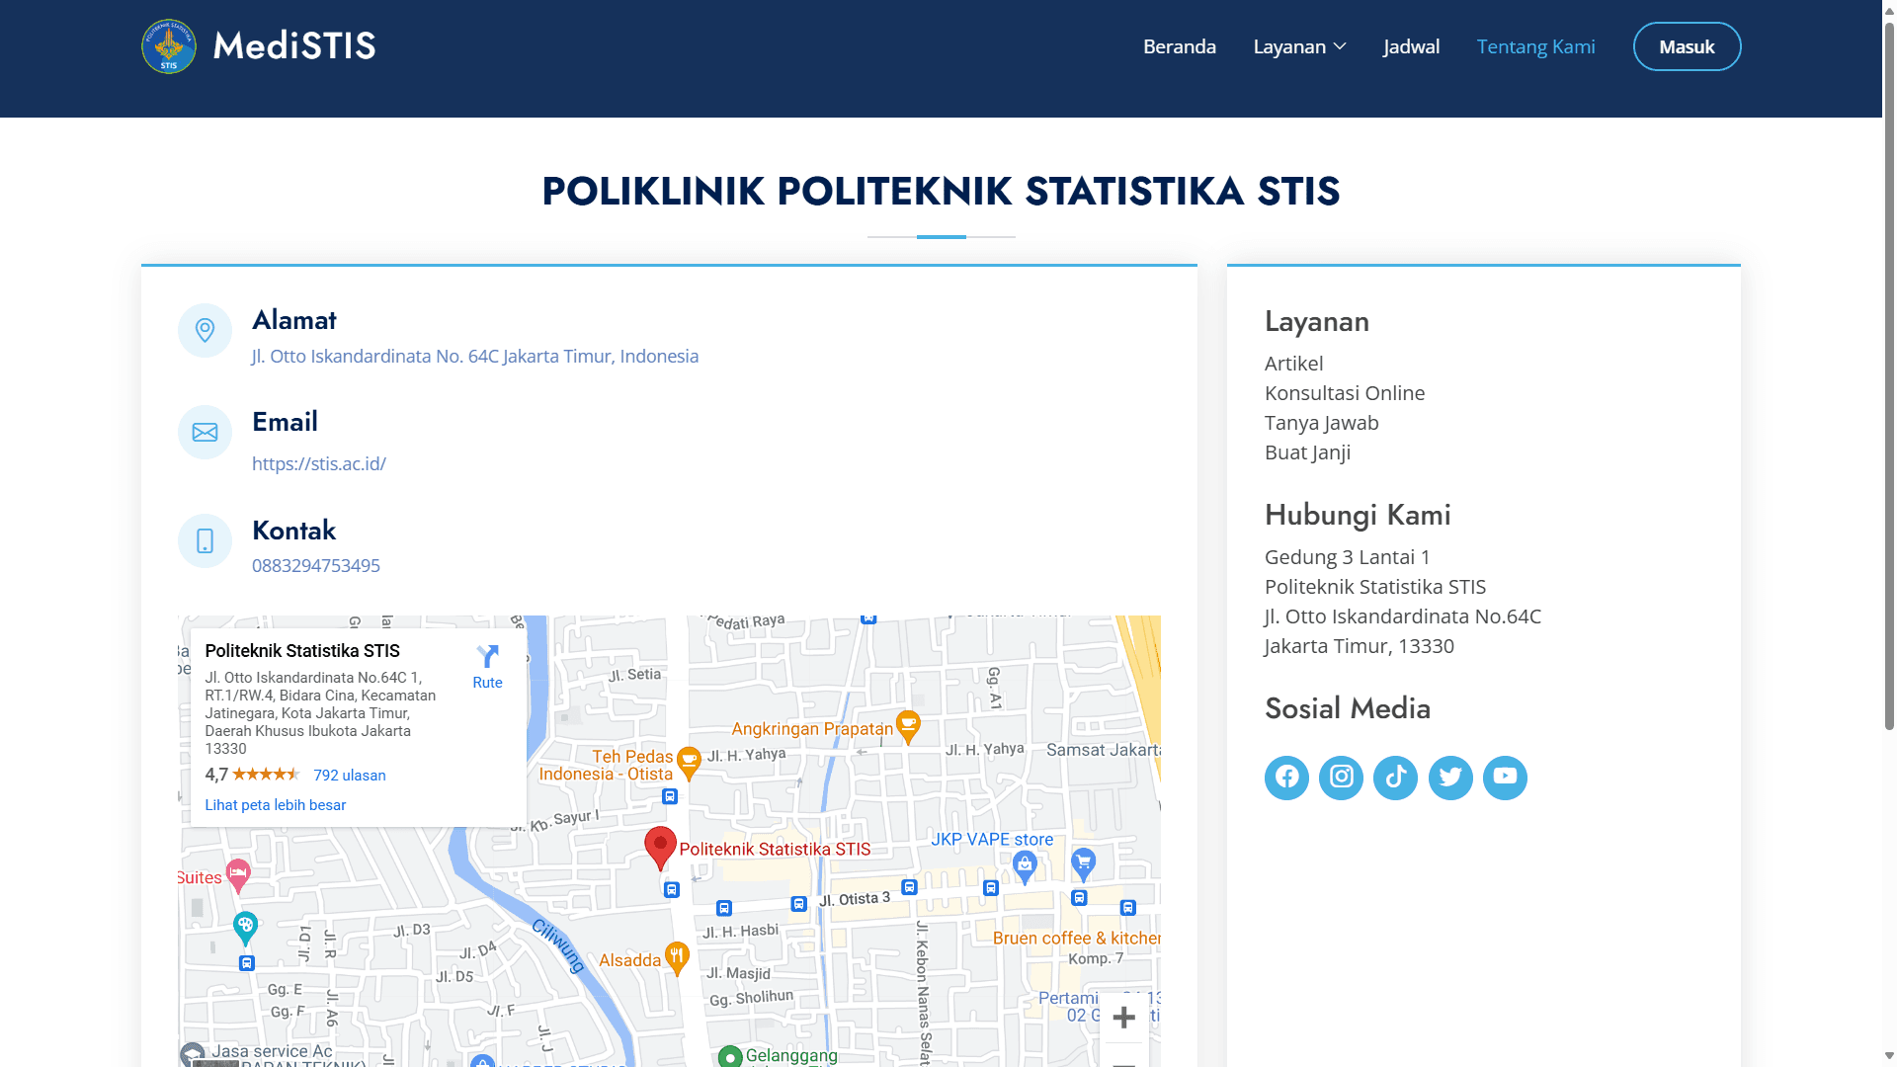This screenshot has height=1067, width=1897.
Task: Click the phone icon beside Kontak
Action: [x=205, y=541]
